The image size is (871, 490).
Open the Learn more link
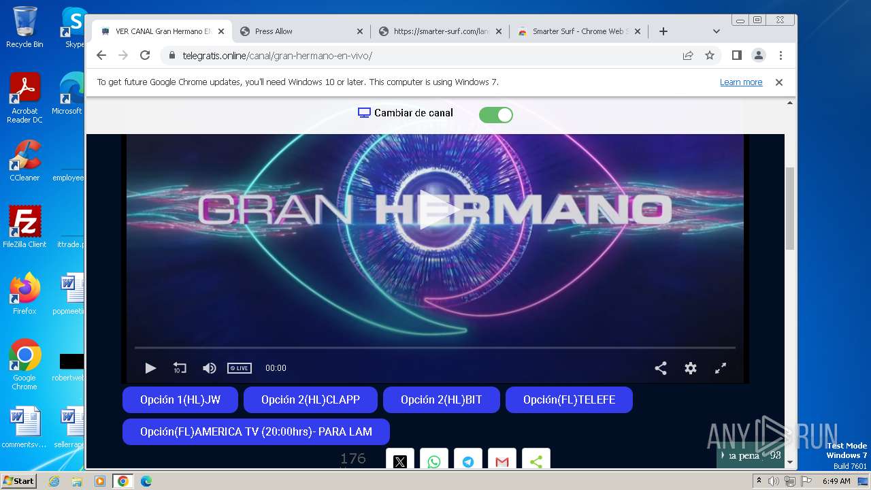pos(741,82)
